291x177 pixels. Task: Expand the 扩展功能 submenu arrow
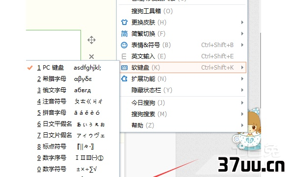[242, 79]
